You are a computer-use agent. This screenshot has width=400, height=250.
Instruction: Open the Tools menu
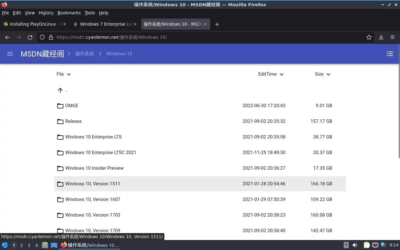click(90, 13)
